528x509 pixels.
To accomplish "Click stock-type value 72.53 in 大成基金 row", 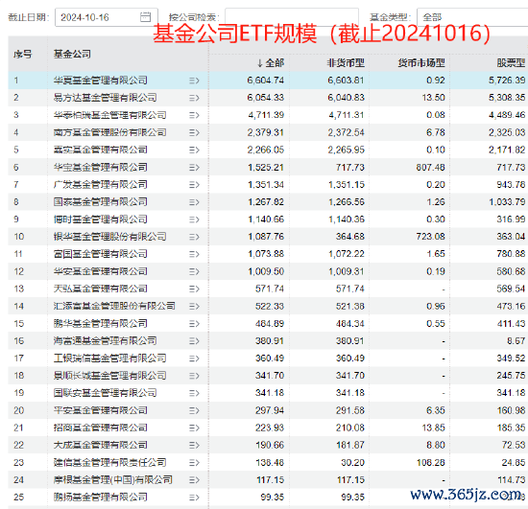I will coord(514,445).
